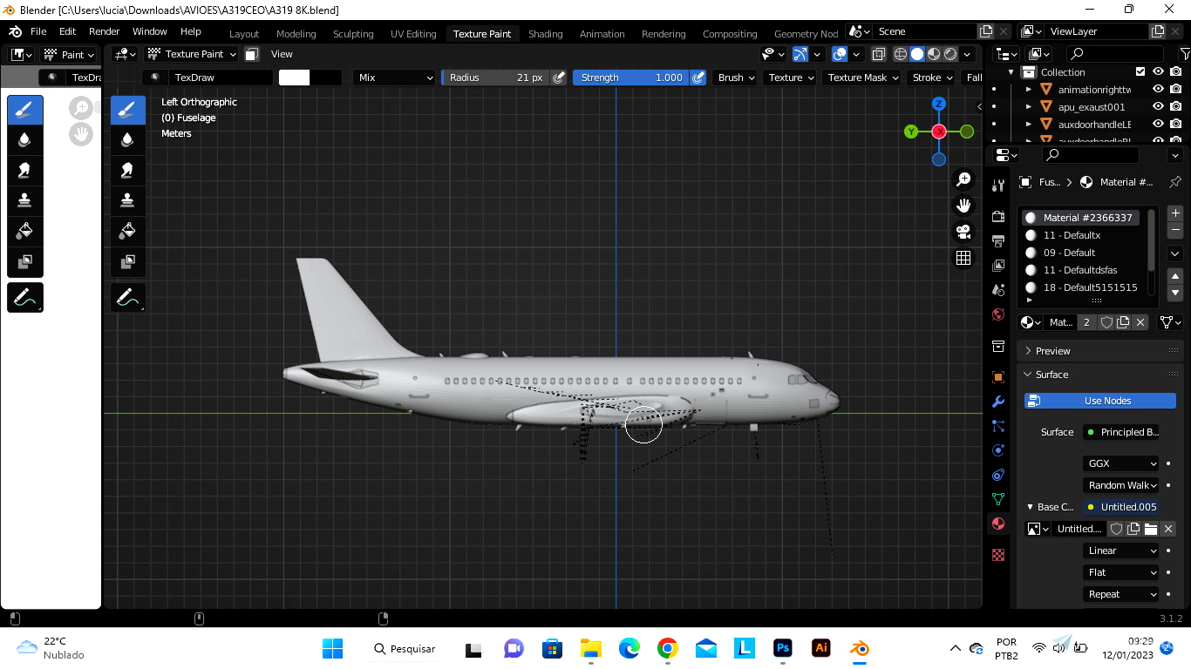This screenshot has height=669, width=1191.
Task: Open the GGX distribution dropdown
Action: click(1122, 463)
